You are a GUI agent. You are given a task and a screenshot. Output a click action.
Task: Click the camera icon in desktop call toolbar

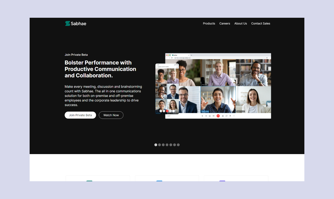[206, 116]
